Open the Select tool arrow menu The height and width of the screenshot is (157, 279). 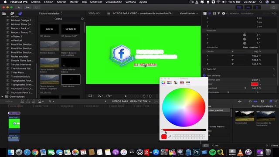[x=51, y=101]
